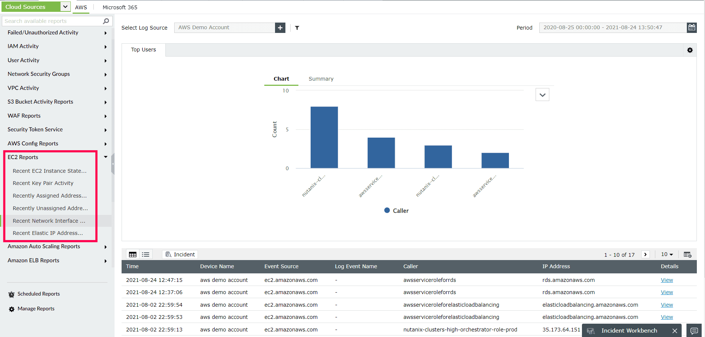Switch to the Microsoft 365 tab
The width and height of the screenshot is (705, 337).
pyautogui.click(x=120, y=7)
